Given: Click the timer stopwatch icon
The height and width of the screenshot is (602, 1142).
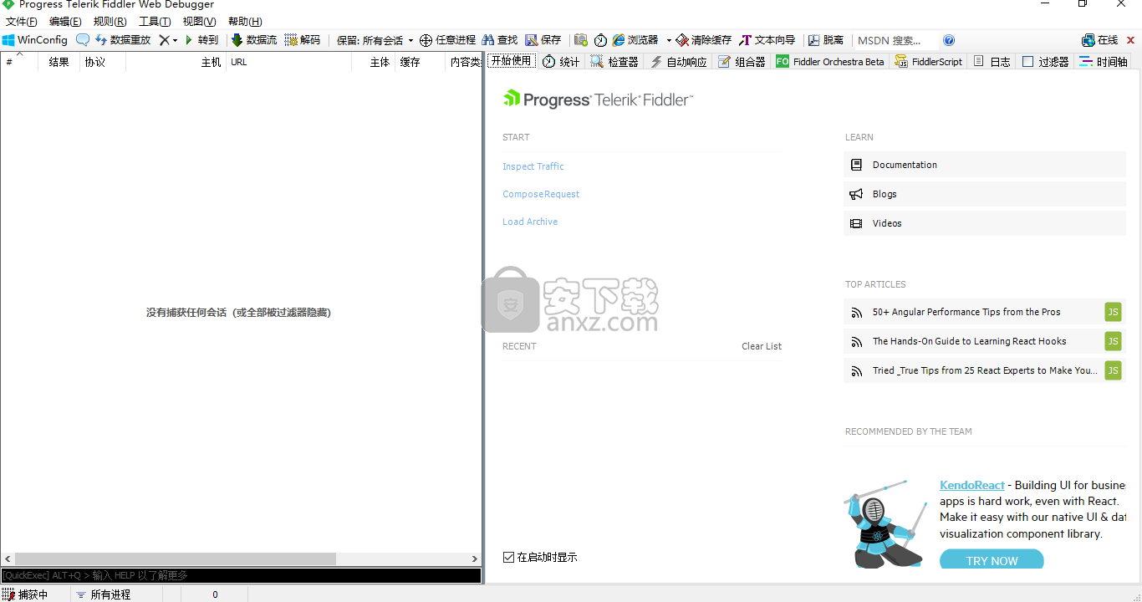Looking at the screenshot, I should 601,40.
